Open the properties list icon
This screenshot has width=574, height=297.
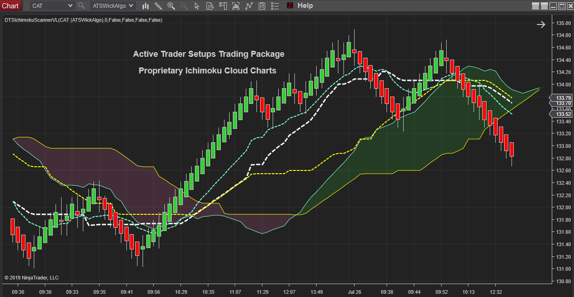tap(275, 6)
